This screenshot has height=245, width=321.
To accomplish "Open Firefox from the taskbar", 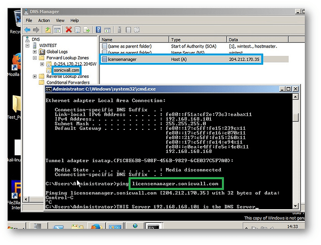I will (x=96, y=229).
